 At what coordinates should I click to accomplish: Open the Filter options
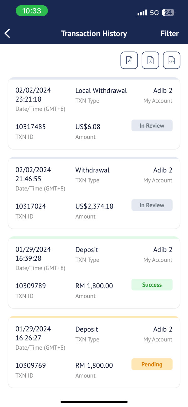(x=170, y=34)
